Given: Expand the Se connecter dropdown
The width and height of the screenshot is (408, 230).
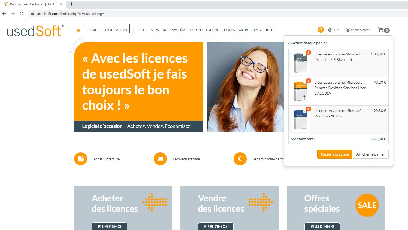Looking at the screenshot, I should pyautogui.click(x=358, y=30).
